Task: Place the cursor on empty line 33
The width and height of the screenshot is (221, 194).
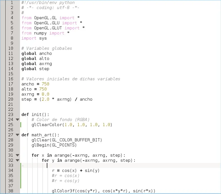Action: [x=121, y=165]
